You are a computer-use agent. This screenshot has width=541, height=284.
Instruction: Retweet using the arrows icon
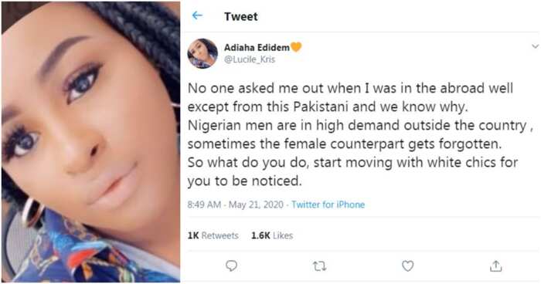tap(319, 266)
